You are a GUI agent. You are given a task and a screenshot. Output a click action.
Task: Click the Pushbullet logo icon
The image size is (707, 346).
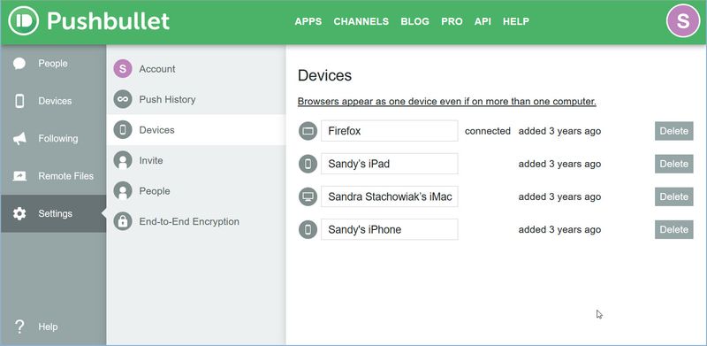24,20
